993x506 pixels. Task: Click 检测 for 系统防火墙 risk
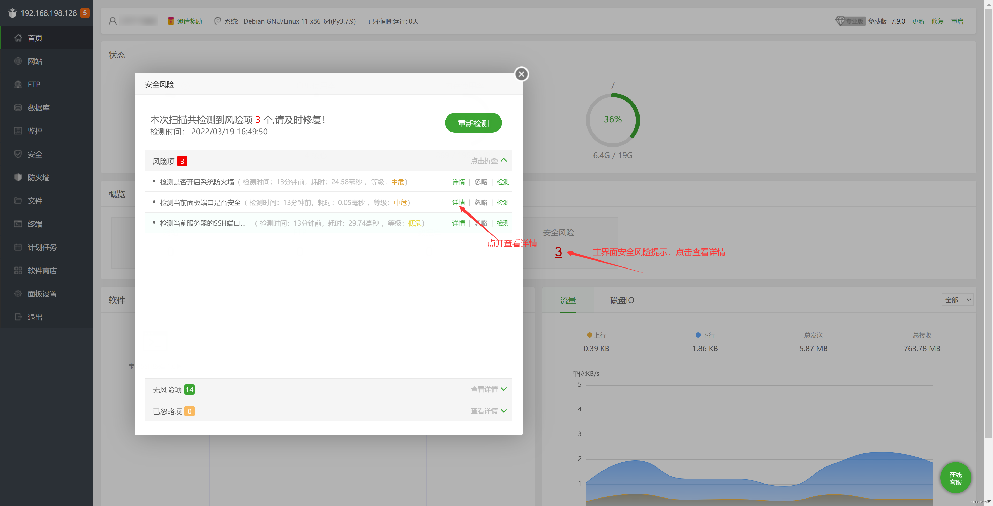[503, 181]
